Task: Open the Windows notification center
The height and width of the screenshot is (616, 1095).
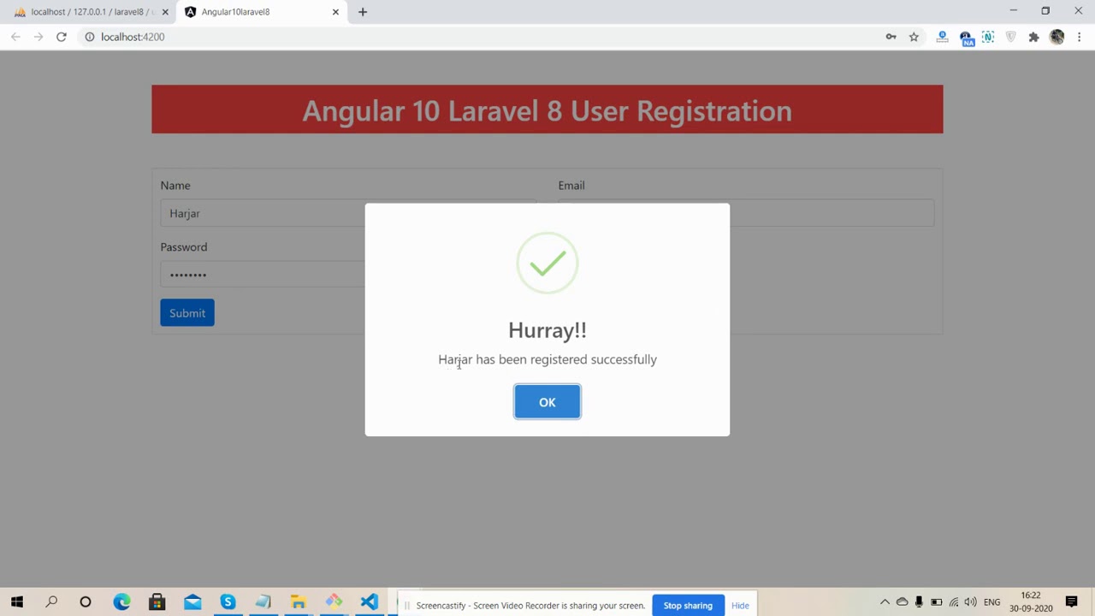Action: point(1072,602)
